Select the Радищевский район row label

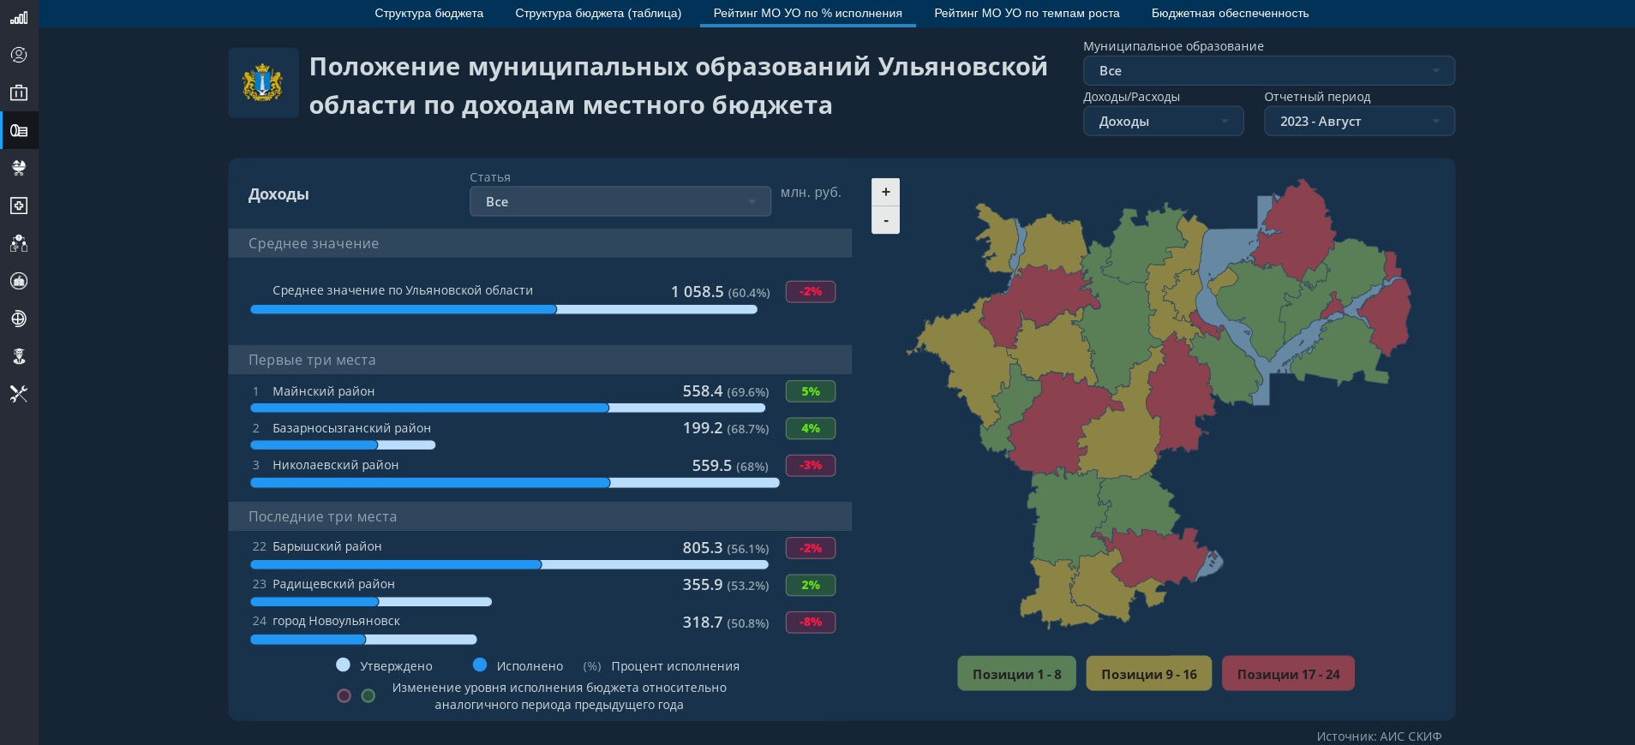[333, 584]
